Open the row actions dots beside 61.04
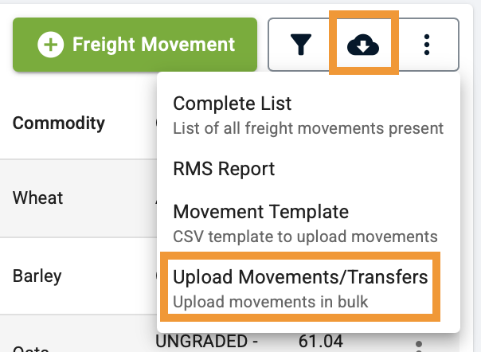This screenshot has height=352, width=481. point(419,346)
